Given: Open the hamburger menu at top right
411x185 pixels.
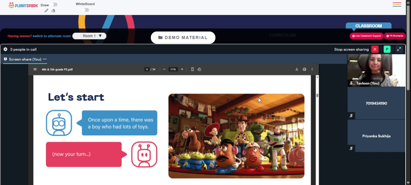Looking at the screenshot, I should pos(397,5).
